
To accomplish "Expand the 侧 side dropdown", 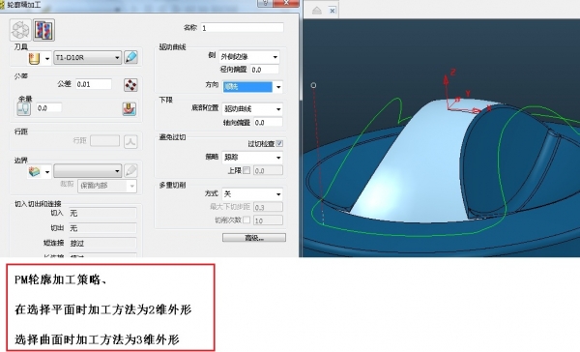I will pos(249,57).
